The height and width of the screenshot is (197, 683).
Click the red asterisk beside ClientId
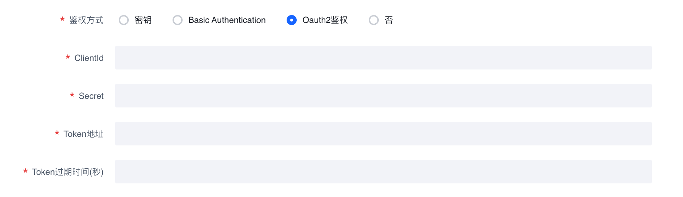[68, 57]
